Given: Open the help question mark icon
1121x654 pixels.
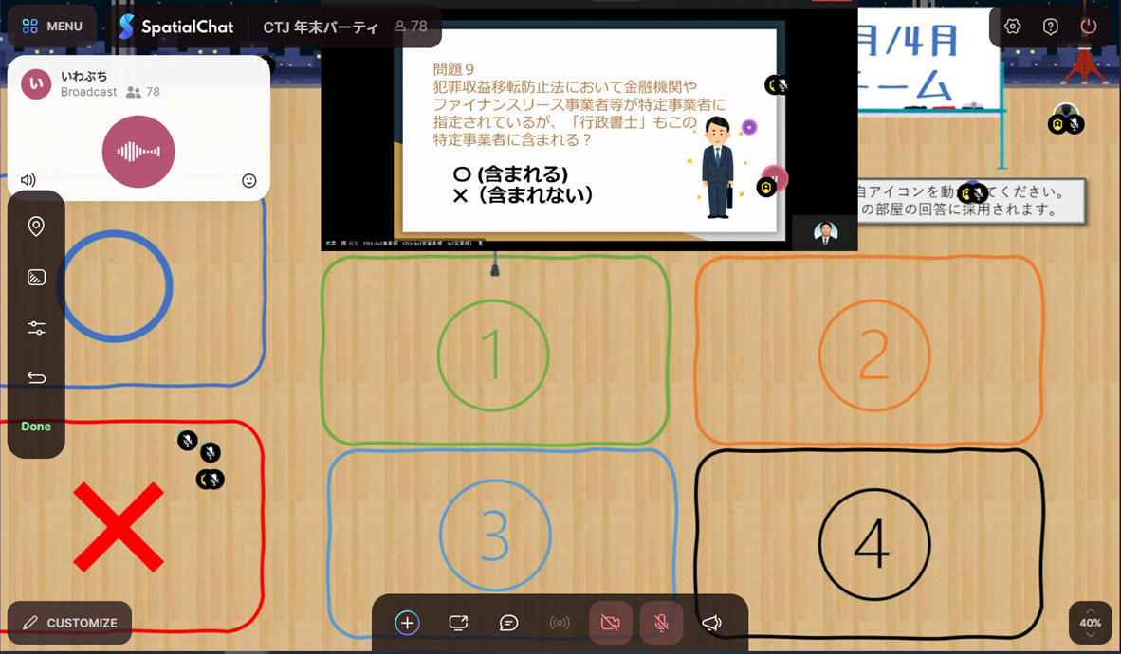Looking at the screenshot, I should [x=1050, y=27].
